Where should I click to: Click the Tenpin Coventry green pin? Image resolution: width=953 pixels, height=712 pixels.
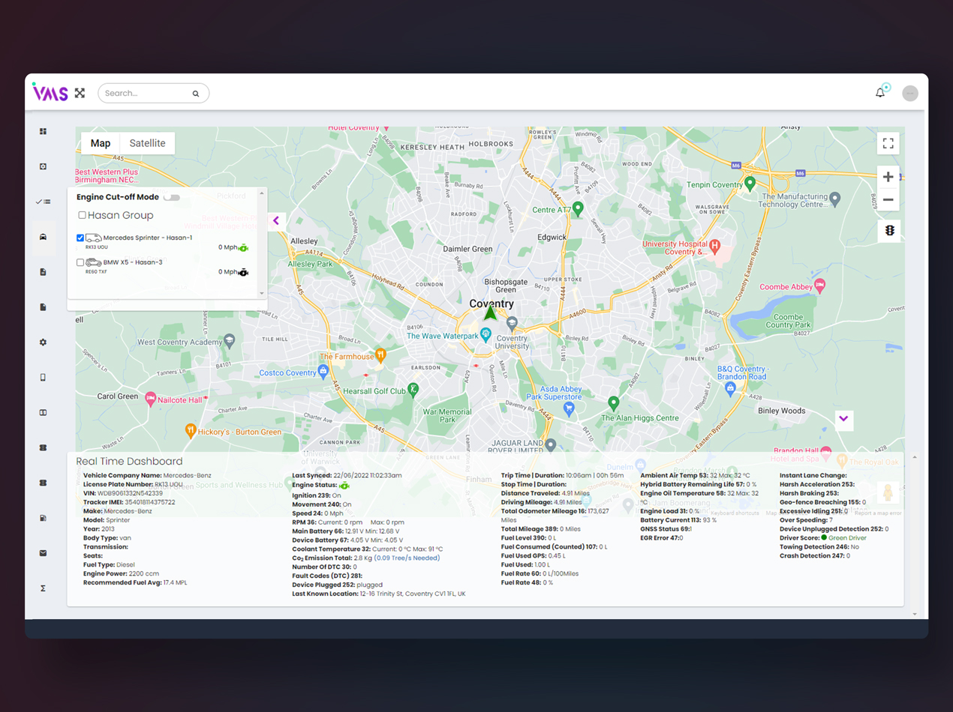(750, 183)
